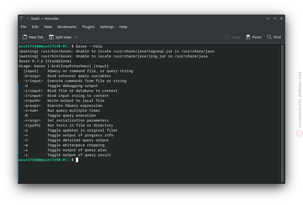Click 'Toggle output of progress info'

80,135
